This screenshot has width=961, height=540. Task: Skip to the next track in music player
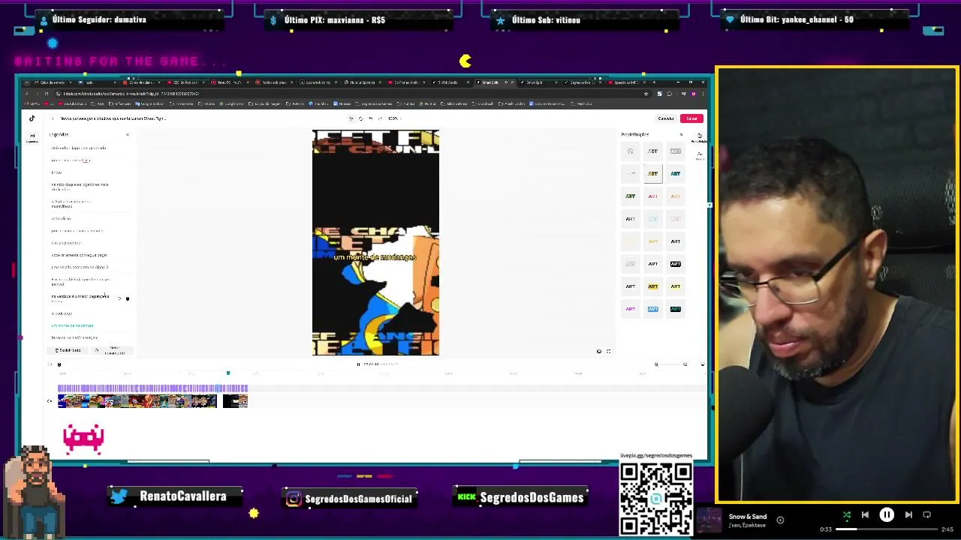(908, 514)
